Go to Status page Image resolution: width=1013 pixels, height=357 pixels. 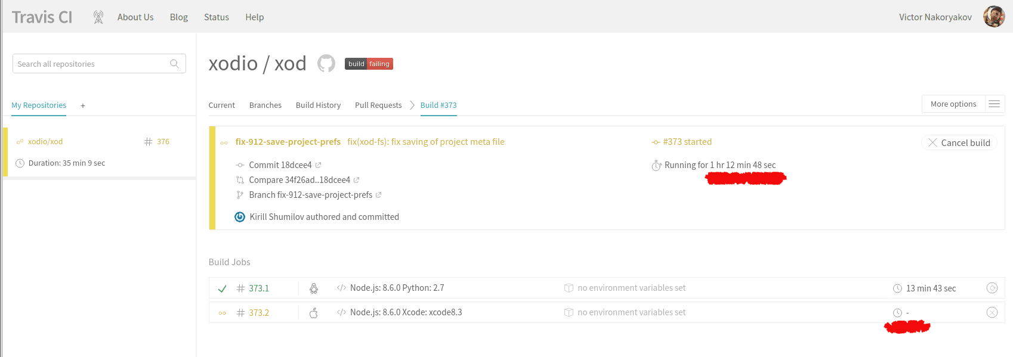click(217, 17)
